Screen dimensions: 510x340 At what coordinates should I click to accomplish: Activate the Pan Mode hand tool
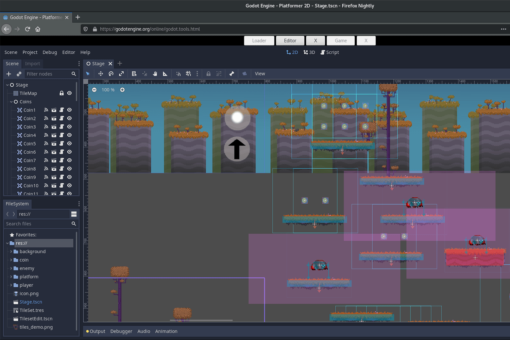point(155,74)
